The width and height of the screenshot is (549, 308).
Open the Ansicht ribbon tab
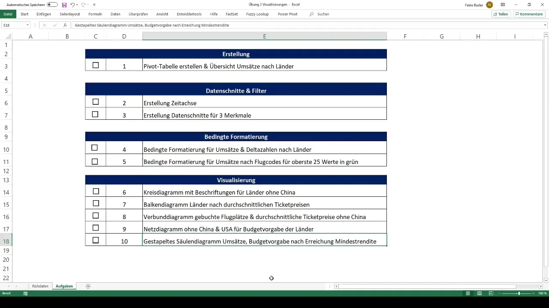(x=163, y=14)
